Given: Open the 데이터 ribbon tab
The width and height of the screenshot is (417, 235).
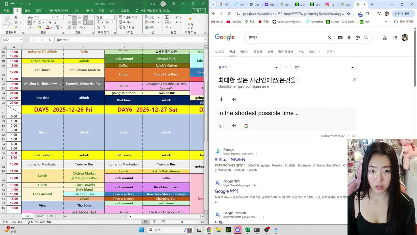Looking at the screenshot, I should (89, 11).
